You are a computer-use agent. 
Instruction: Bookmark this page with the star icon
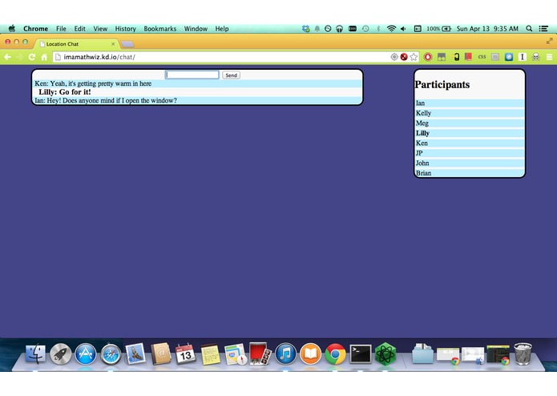(414, 57)
